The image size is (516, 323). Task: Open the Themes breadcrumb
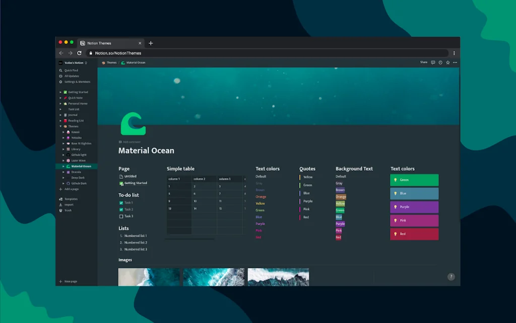[x=109, y=63]
